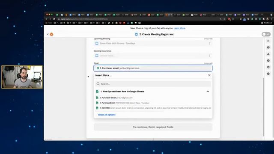The height and width of the screenshot is (154, 274).
Task: Click the webcam video thumbnail
Action: click(22, 77)
